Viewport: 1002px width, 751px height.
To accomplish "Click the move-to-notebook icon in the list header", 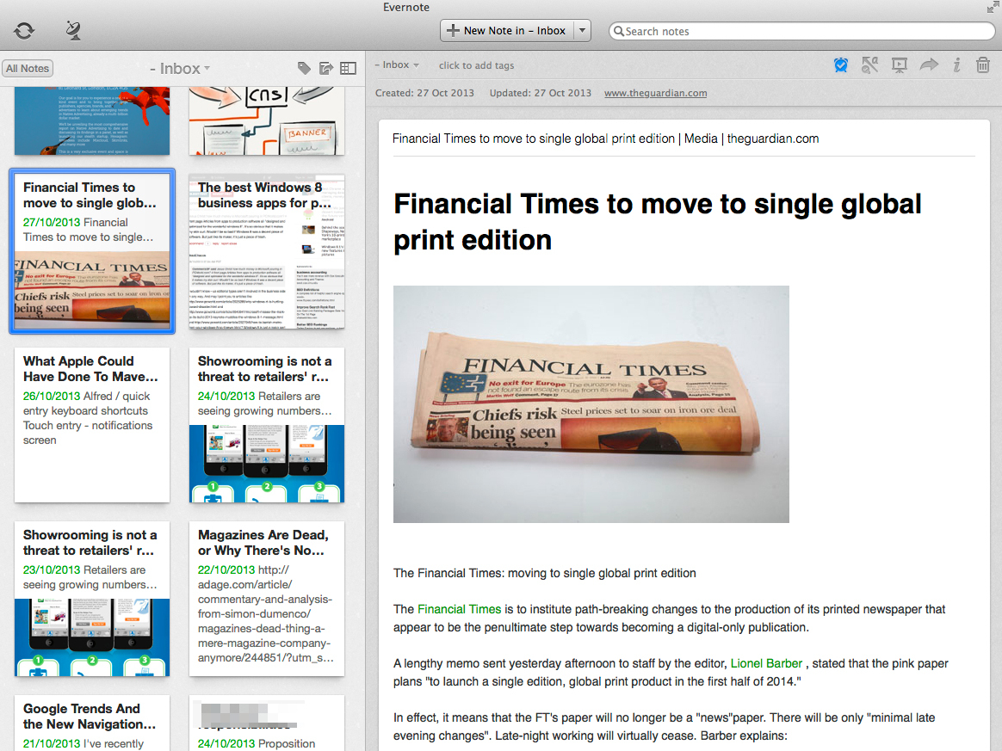I will click(326, 68).
